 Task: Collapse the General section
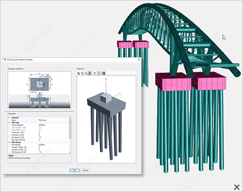pyautogui.click(x=9, y=118)
